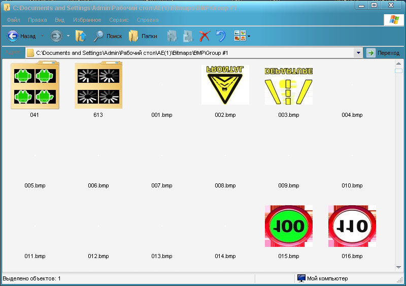Screen dimensions: 406x286
Task: Click the Views icon in toolbar
Action: coord(240,36)
